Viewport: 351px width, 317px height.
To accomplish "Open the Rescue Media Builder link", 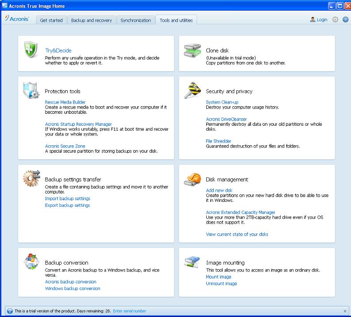I will [65, 102].
